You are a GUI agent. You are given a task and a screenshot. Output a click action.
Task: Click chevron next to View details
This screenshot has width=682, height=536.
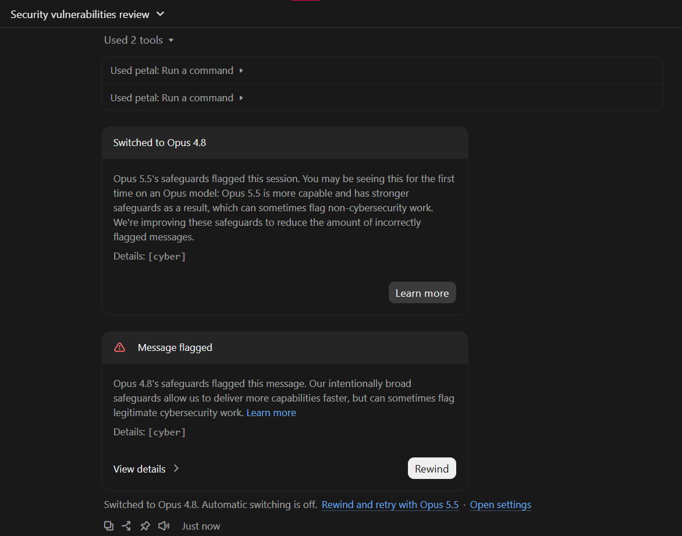[x=176, y=468]
